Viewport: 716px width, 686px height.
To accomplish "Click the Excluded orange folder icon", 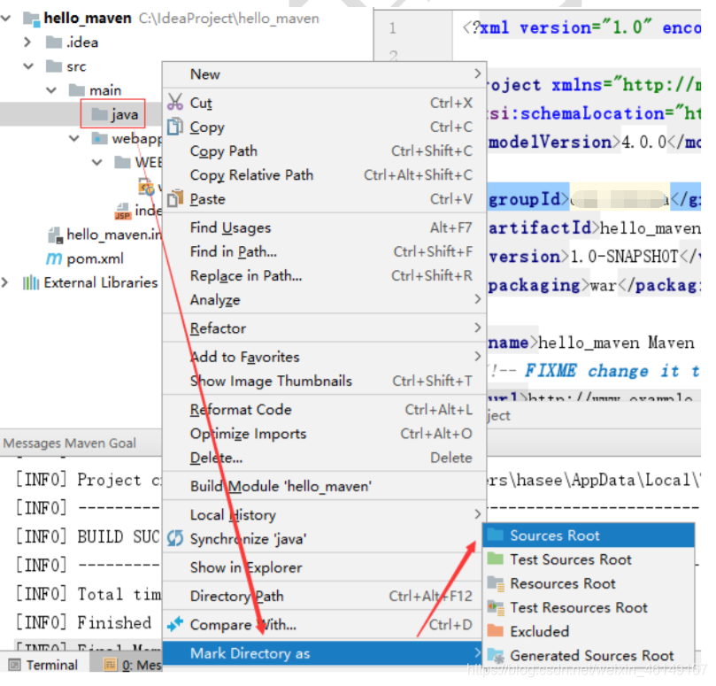I will tap(495, 631).
